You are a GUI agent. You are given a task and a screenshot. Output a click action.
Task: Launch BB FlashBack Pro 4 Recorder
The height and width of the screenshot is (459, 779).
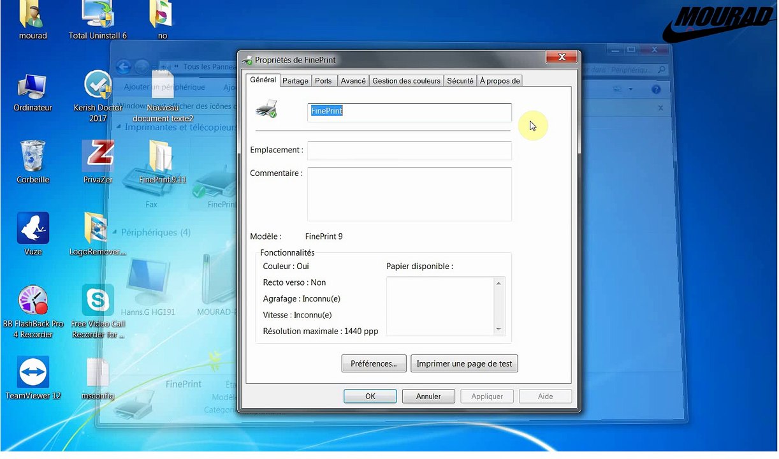click(x=33, y=311)
